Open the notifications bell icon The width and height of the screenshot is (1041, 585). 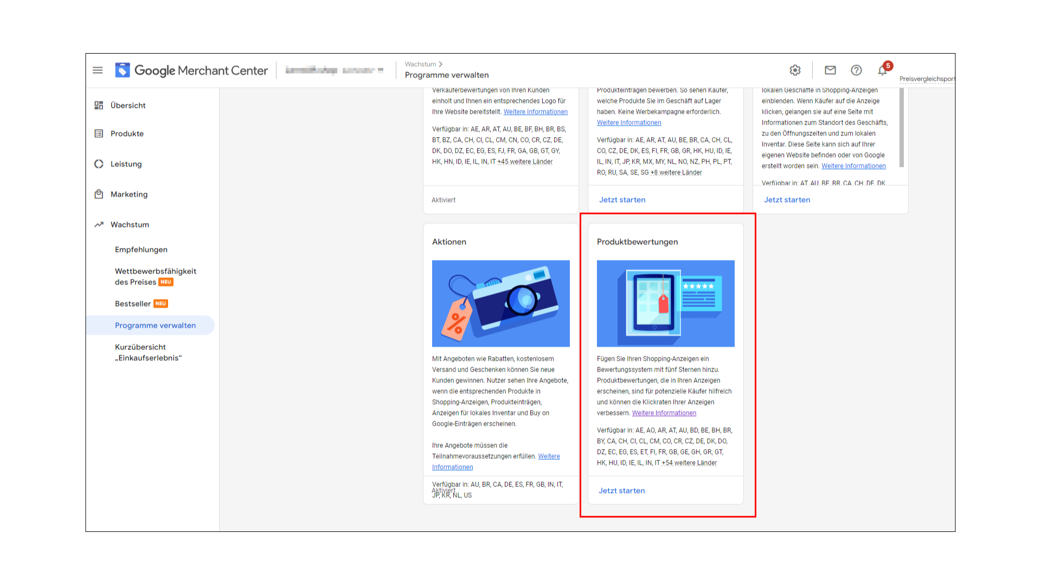click(883, 70)
